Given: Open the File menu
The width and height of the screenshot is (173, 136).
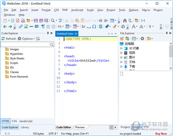Looking at the screenshot, I should (x=6, y=10).
